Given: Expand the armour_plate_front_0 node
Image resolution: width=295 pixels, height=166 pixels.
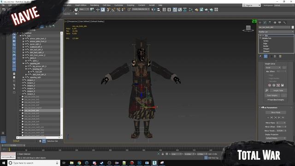Looking at the screenshot, I should point(24,41).
